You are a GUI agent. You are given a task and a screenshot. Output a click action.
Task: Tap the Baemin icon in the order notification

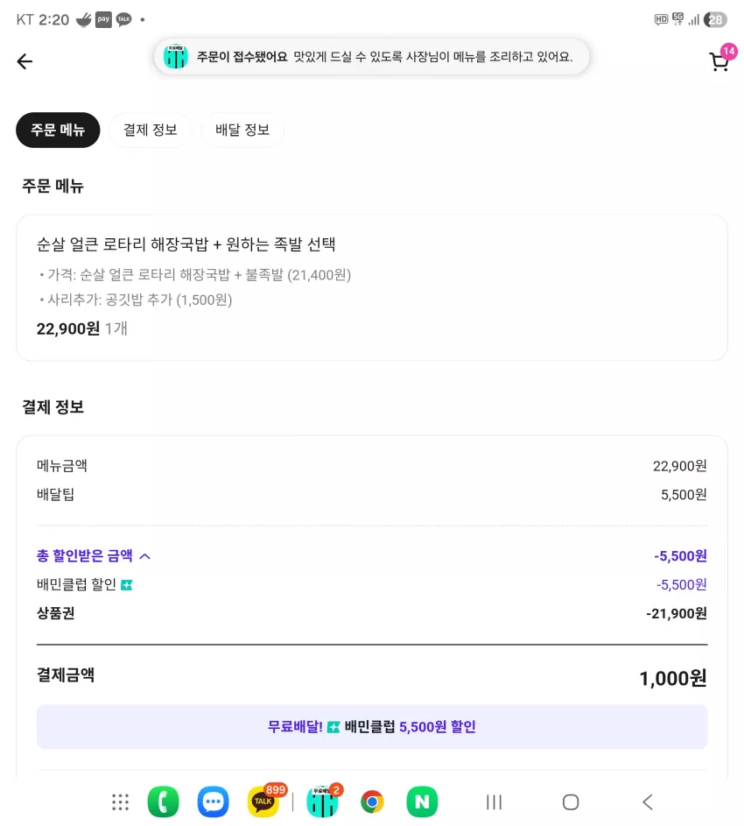click(175, 56)
